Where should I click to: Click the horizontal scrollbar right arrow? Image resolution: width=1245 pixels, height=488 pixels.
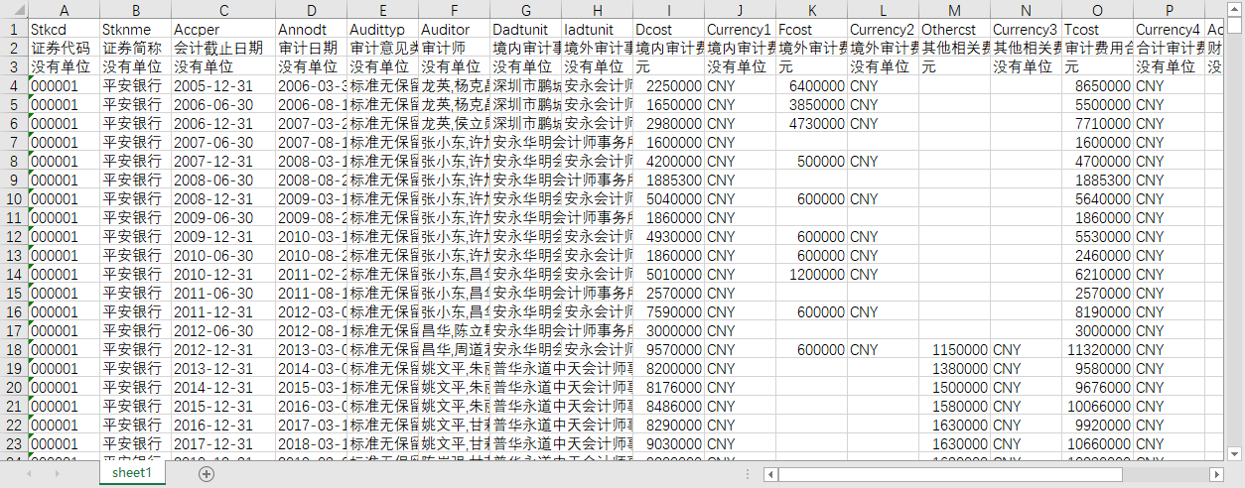(x=1216, y=474)
